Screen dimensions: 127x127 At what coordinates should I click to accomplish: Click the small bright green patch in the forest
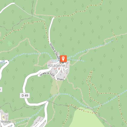[9, 44]
